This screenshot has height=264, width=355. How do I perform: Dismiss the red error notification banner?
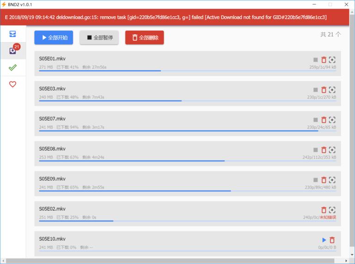click(x=175, y=17)
